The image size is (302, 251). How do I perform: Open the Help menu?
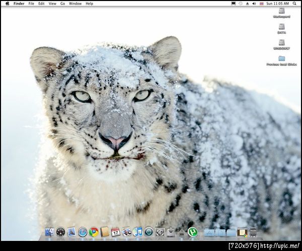coord(90,4)
